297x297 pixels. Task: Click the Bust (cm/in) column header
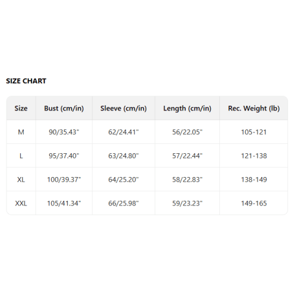coord(64,108)
